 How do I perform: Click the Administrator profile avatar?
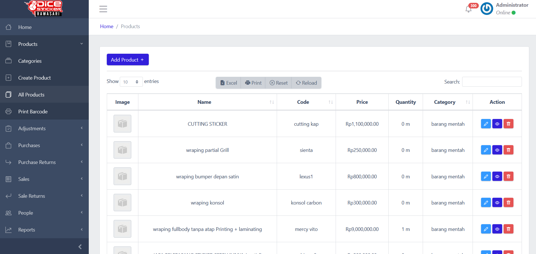tap(487, 9)
